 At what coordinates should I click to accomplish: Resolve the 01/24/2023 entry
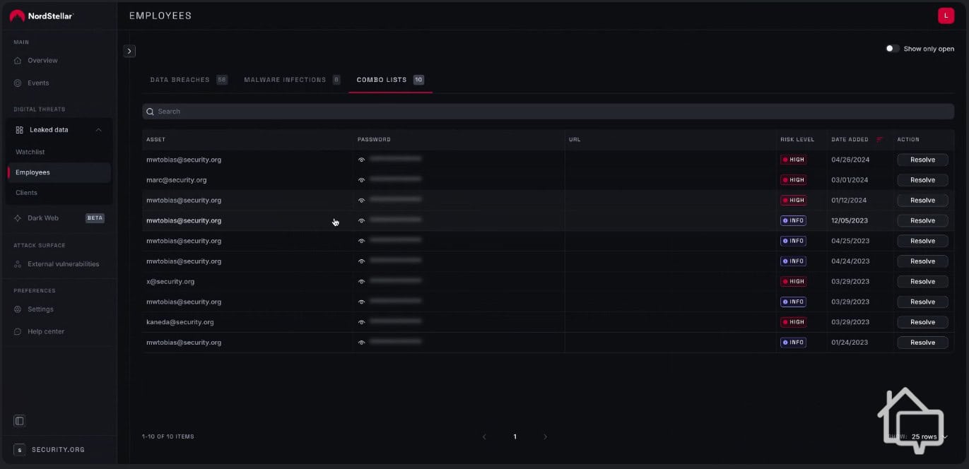point(922,343)
